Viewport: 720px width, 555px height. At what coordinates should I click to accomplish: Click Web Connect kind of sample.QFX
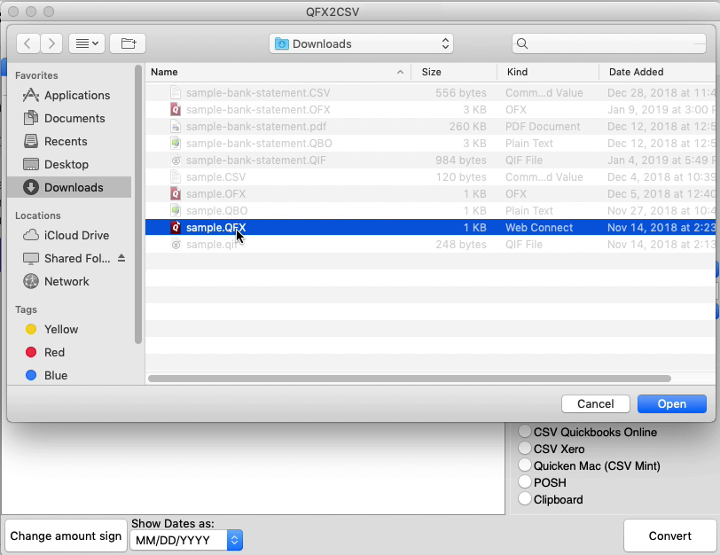pyautogui.click(x=539, y=227)
